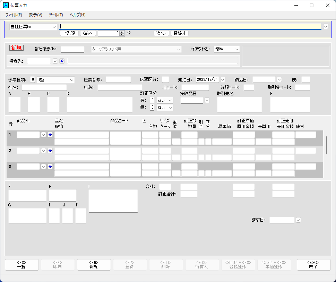Click the 請求日 input field
The width and height of the screenshot is (336, 282).
(282, 220)
